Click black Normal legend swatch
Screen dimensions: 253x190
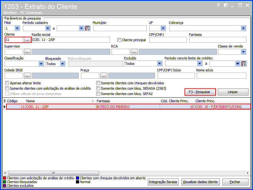(78, 182)
